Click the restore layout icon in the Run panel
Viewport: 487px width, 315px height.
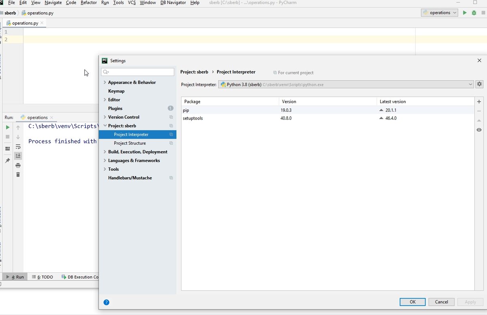point(7,149)
